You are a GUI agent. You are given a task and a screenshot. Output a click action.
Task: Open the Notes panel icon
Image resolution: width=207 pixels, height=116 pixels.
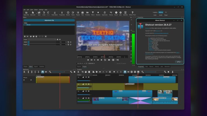point(73,13)
